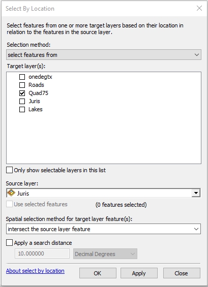Open the Selection method dropdown

[x=104, y=55]
